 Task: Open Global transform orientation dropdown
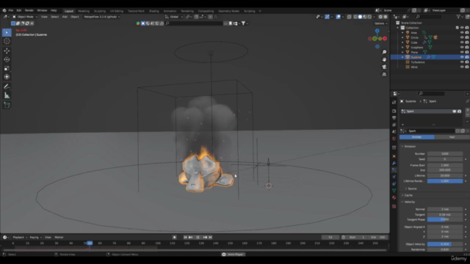click(x=174, y=17)
